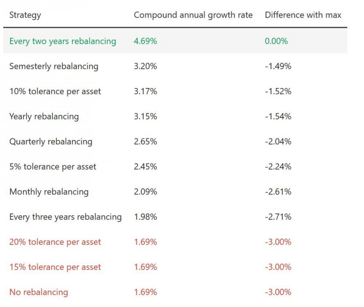
Task: Click the 4.69% growth rate cell
Action: [x=145, y=41]
